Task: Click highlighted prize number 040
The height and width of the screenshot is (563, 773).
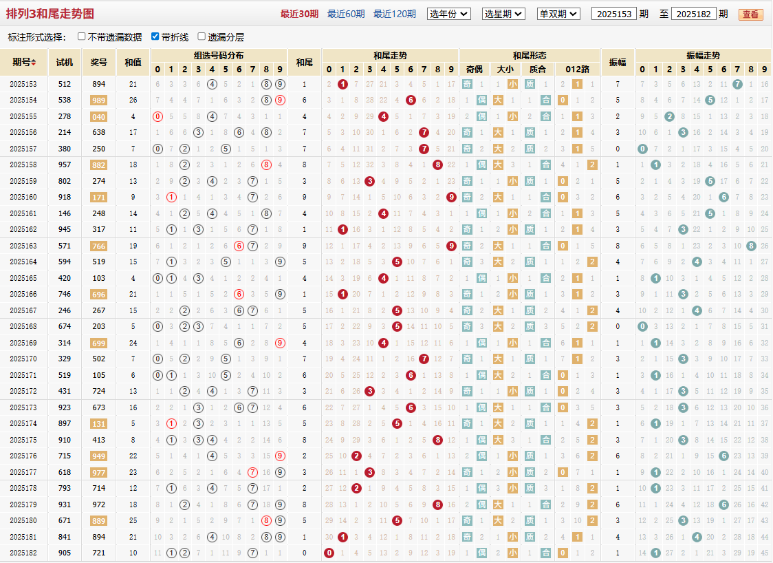Action: coord(98,117)
